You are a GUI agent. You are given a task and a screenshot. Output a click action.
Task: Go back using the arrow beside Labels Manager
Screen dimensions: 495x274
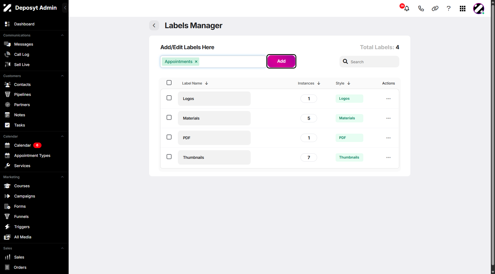pyautogui.click(x=154, y=25)
